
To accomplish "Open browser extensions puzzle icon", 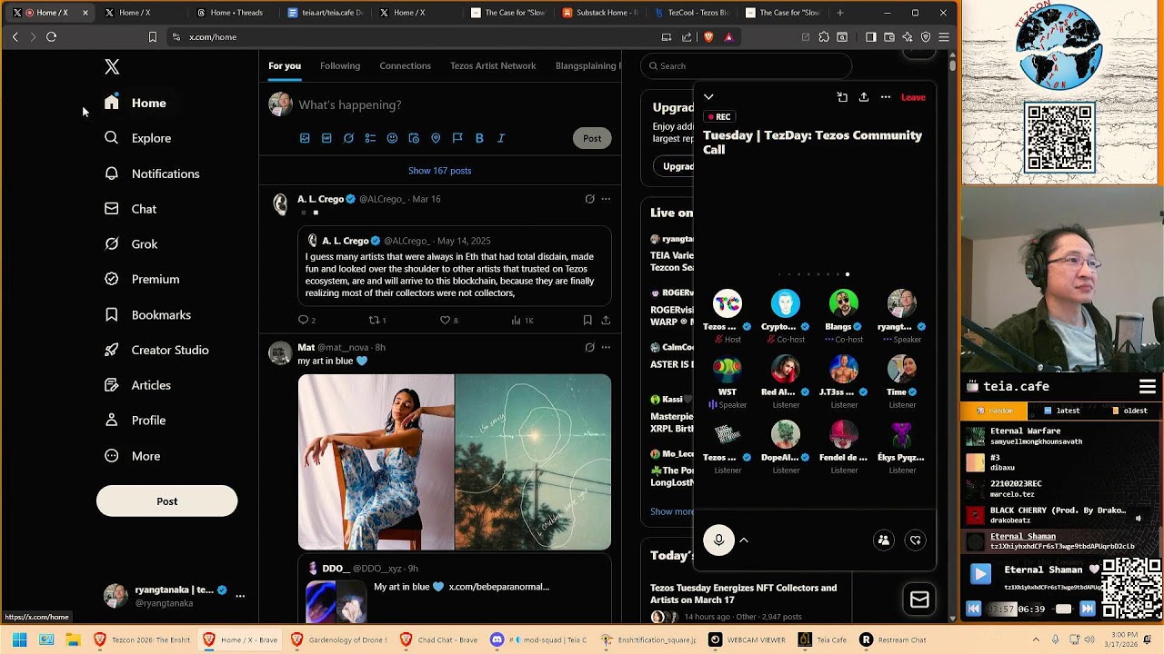I will pos(824,37).
